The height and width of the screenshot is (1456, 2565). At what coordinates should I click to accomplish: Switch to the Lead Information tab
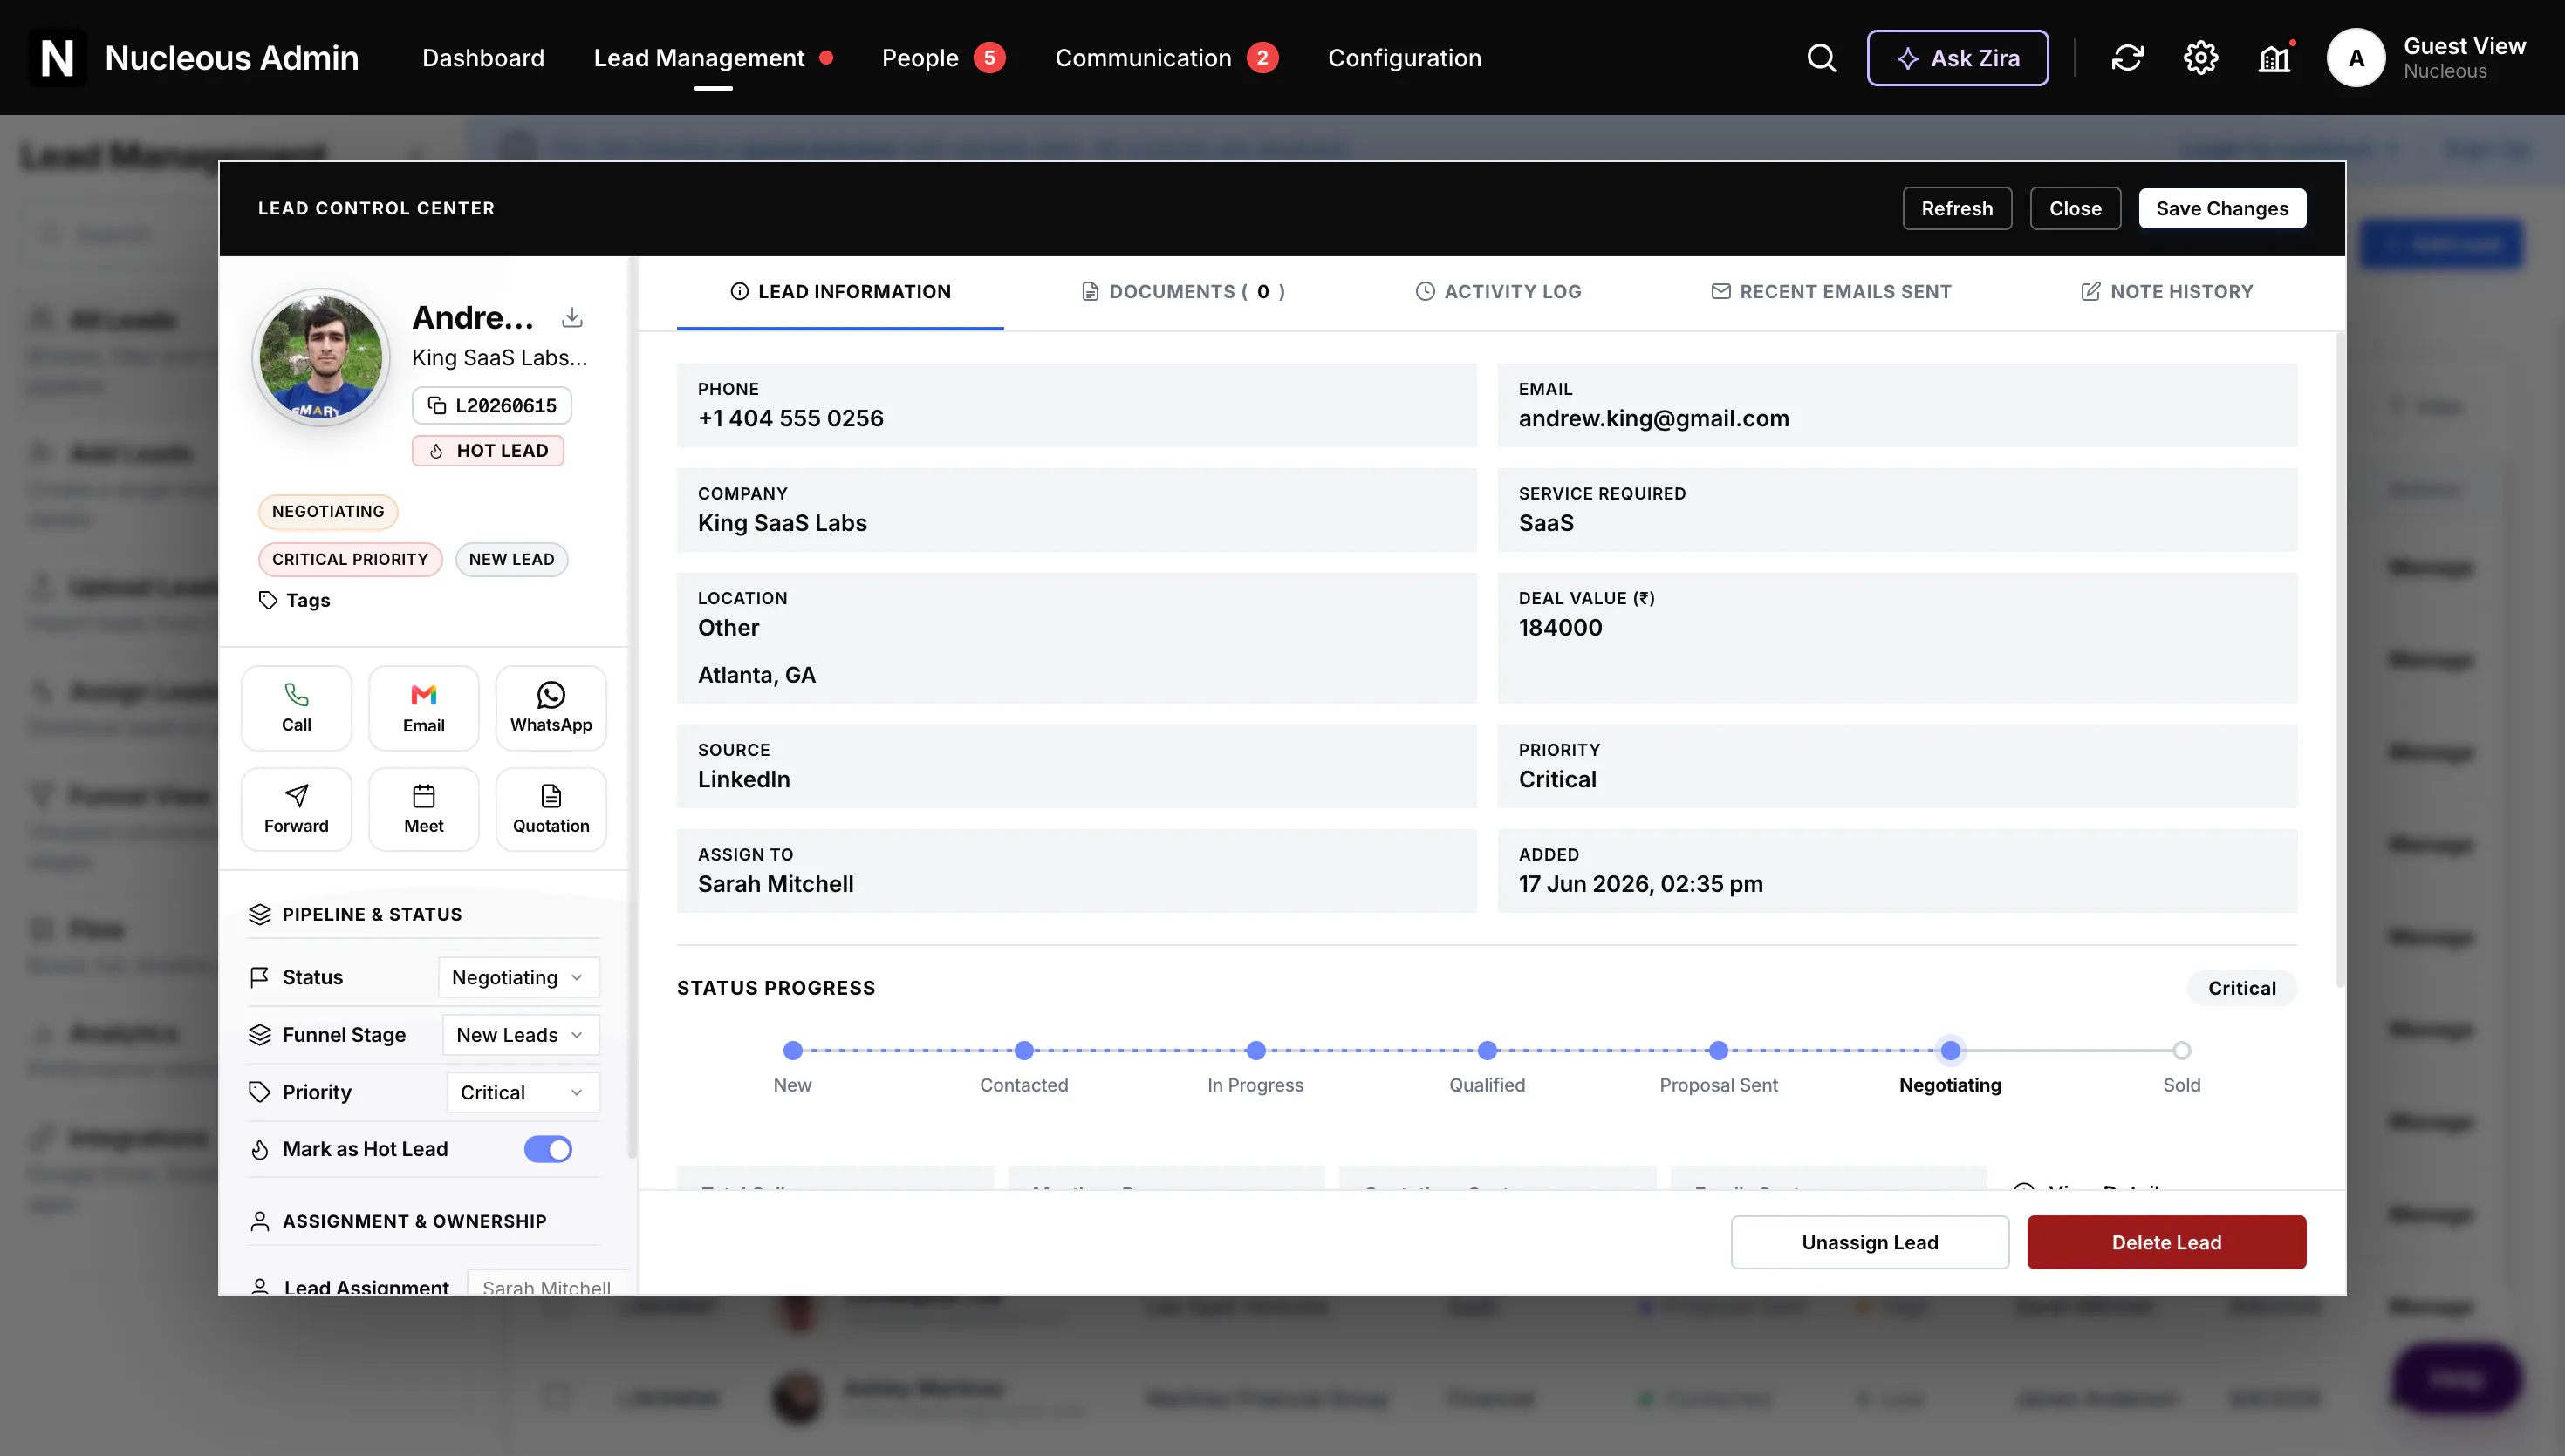[840, 292]
